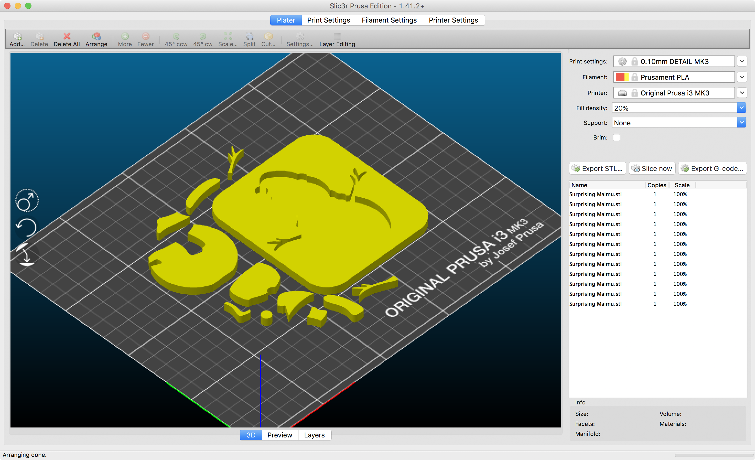Expand the Filament preset dropdown
The height and width of the screenshot is (460, 755).
[x=742, y=77]
